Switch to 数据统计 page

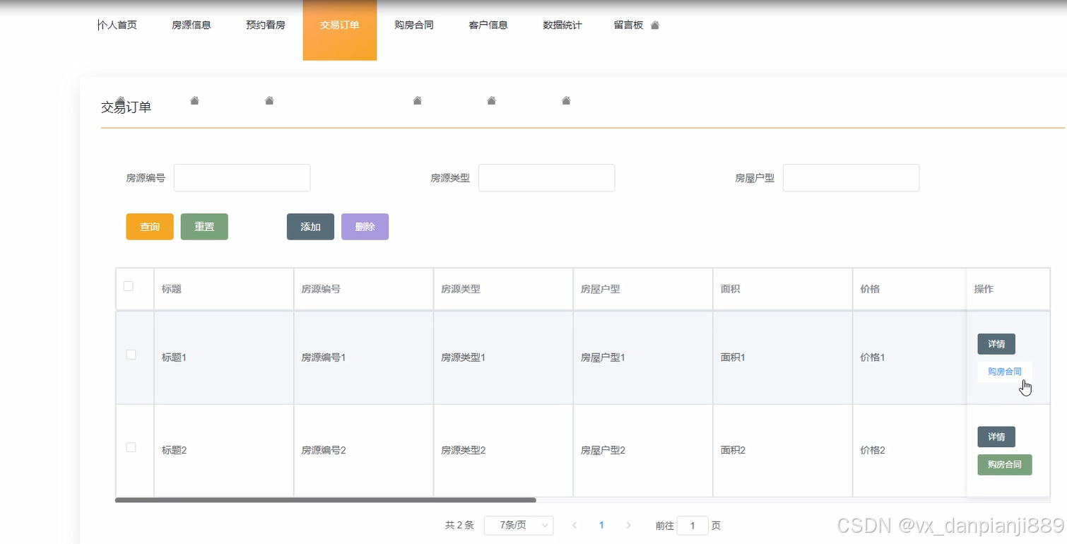562,25
